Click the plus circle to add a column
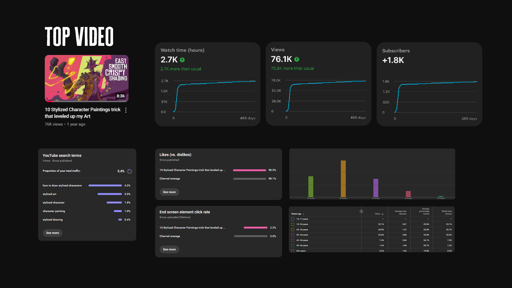This screenshot has width=512, height=288. (x=361, y=211)
